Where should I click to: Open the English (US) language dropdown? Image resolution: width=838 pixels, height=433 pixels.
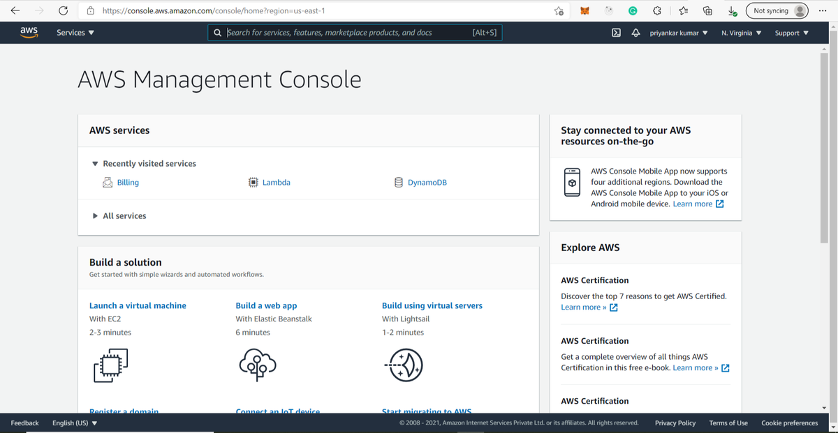[75, 423]
